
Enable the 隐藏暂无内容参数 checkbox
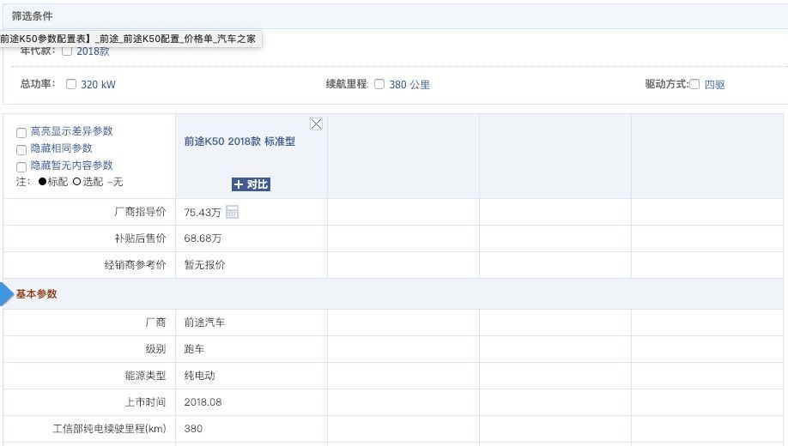coord(21,166)
